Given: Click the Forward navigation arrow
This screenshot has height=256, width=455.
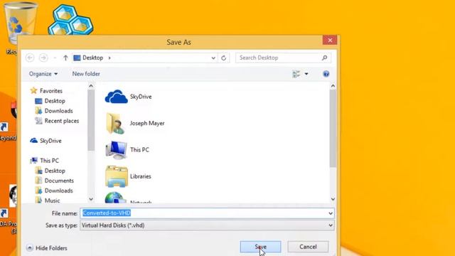Looking at the screenshot, I should pos(43,58).
